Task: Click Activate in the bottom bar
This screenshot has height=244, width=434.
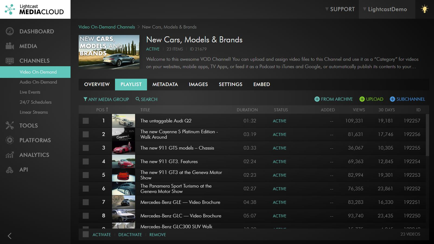Action: pyautogui.click(x=102, y=235)
